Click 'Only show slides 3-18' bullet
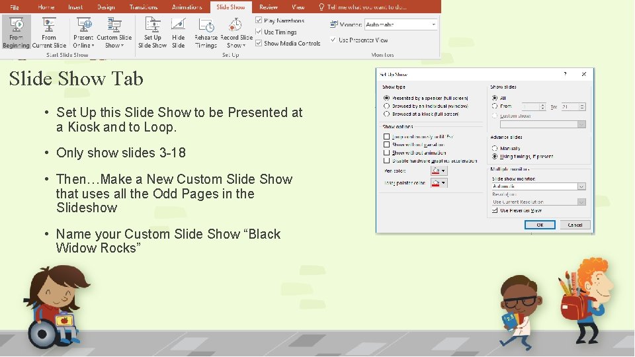This screenshot has height=357, width=635. pyautogui.click(x=120, y=153)
